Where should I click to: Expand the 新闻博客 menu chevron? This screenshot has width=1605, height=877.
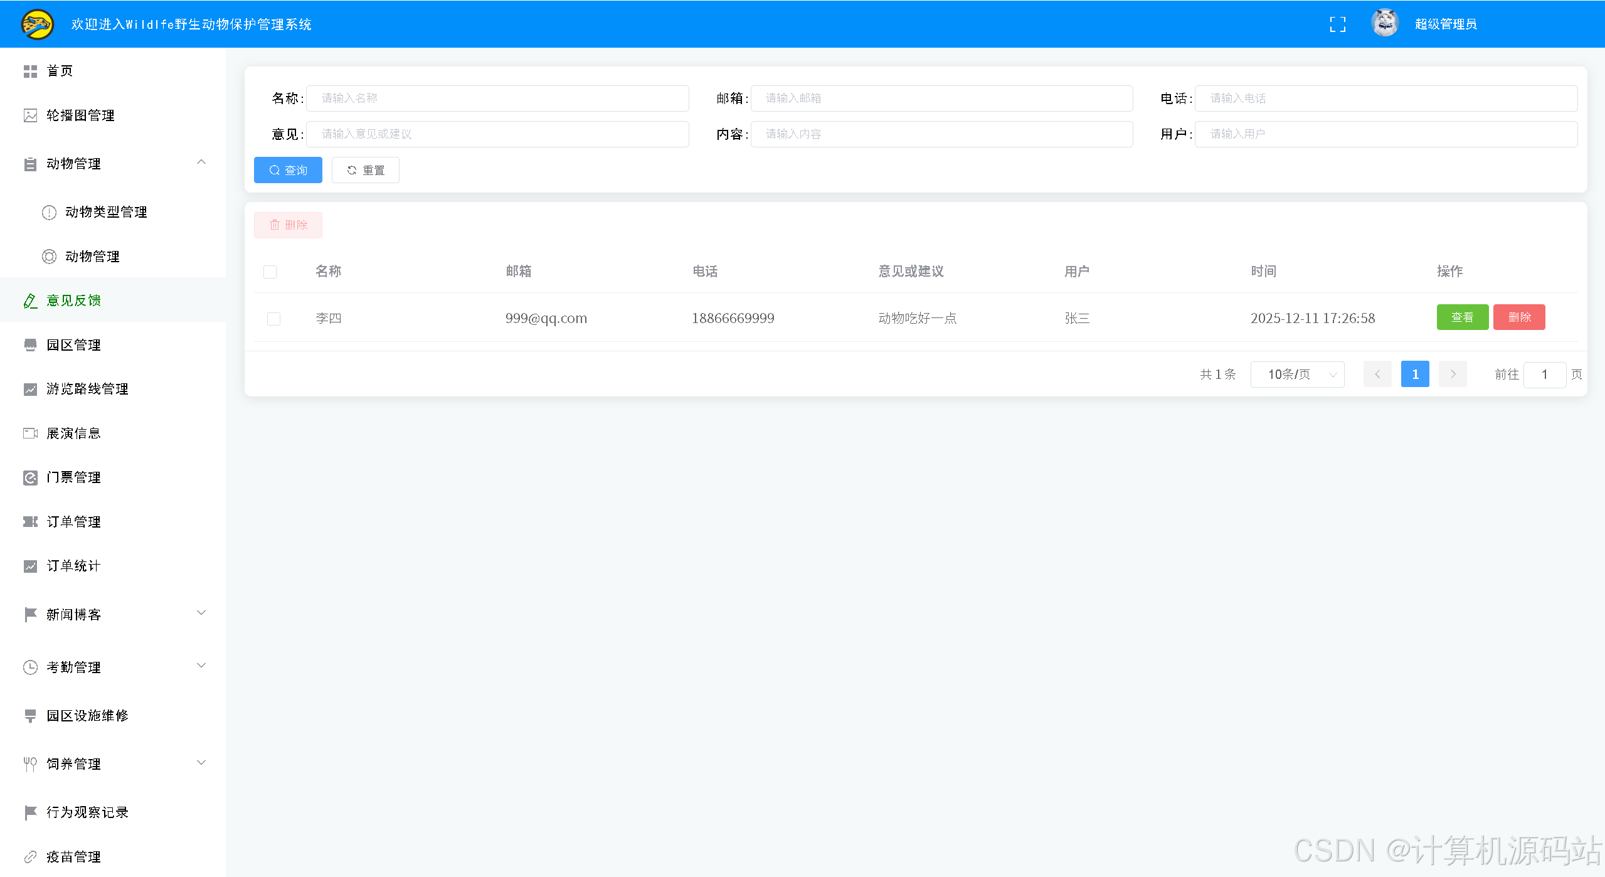click(x=201, y=613)
